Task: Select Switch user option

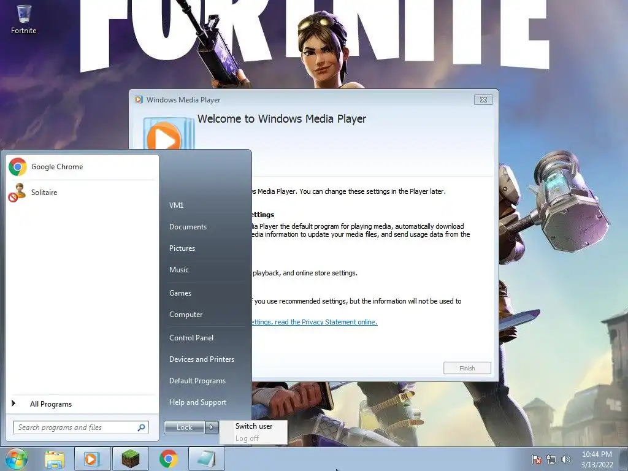Action: [x=254, y=426]
